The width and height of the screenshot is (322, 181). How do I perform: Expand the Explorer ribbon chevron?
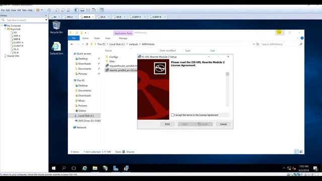tap(297, 38)
